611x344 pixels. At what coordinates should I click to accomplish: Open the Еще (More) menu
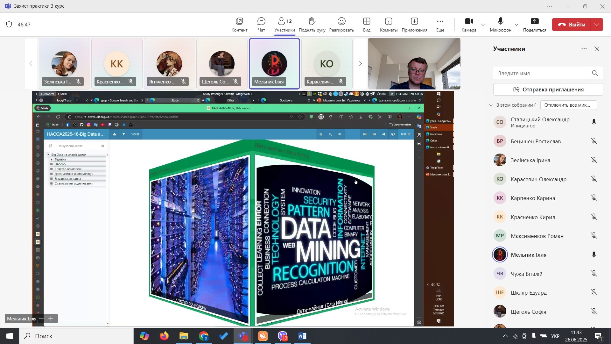(440, 22)
